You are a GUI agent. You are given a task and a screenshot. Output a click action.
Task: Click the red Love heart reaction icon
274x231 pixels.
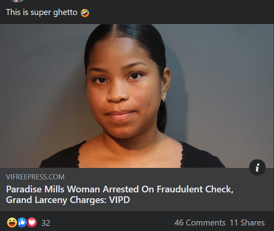(x=32, y=222)
